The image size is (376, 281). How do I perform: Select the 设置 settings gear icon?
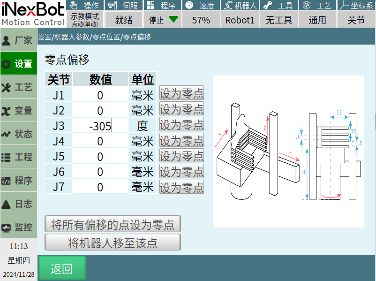point(7,64)
